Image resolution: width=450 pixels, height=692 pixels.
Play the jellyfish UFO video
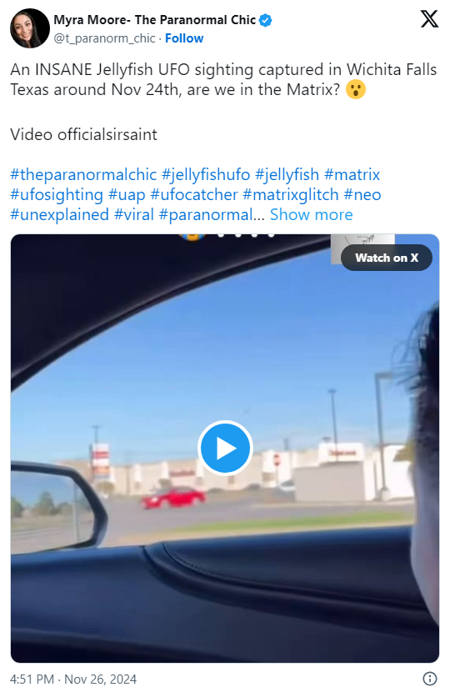point(225,448)
